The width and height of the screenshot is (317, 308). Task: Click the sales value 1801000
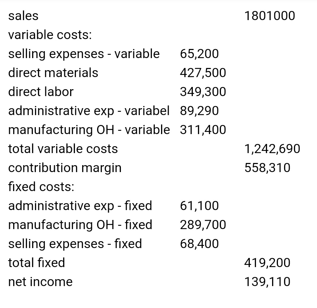point(270,16)
